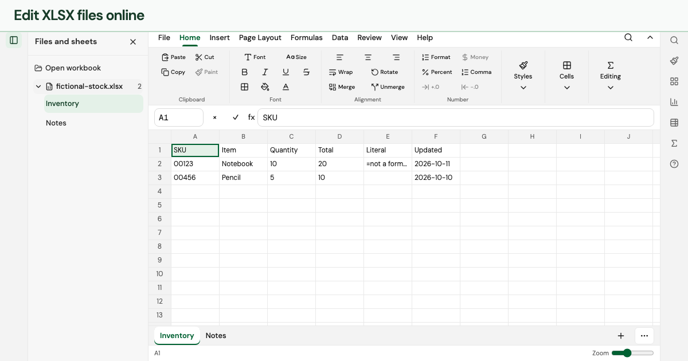
Task: Open the right sidebar chart panel
Action: click(x=674, y=102)
